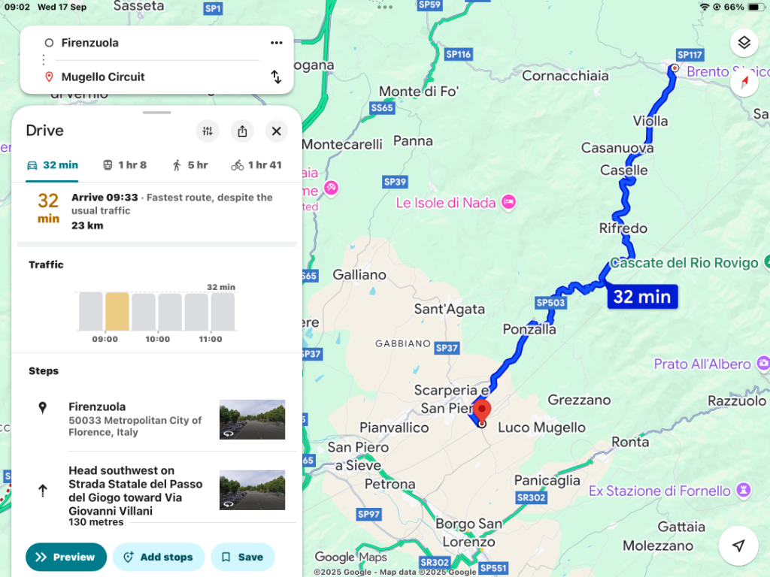
Task: Tap the Cascate del Rio Rovigo label
Action: (684, 262)
